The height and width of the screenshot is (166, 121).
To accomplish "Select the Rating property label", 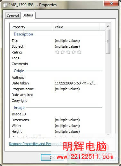I will pyautogui.click(x=17, y=52).
